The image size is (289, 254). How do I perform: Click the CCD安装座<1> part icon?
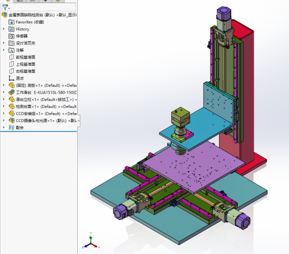(x=12, y=114)
